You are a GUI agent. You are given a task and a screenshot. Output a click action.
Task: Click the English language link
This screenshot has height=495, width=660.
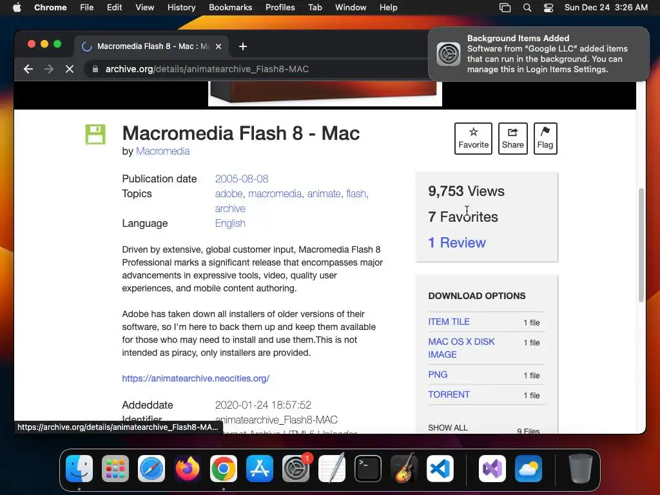tap(230, 224)
